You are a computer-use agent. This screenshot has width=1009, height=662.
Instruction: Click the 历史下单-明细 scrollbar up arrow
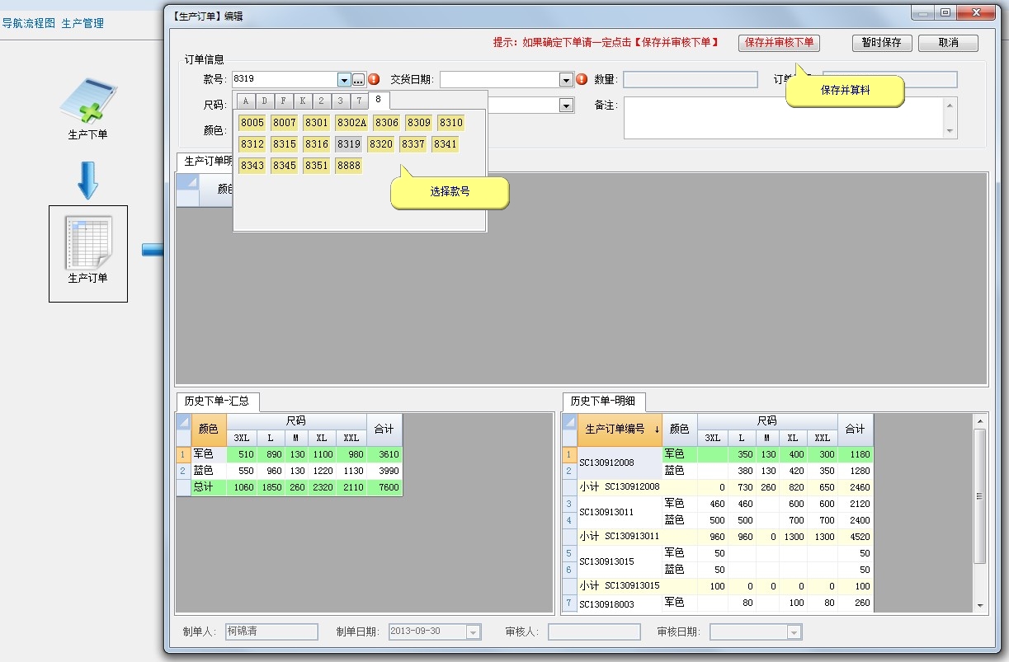[x=980, y=421]
